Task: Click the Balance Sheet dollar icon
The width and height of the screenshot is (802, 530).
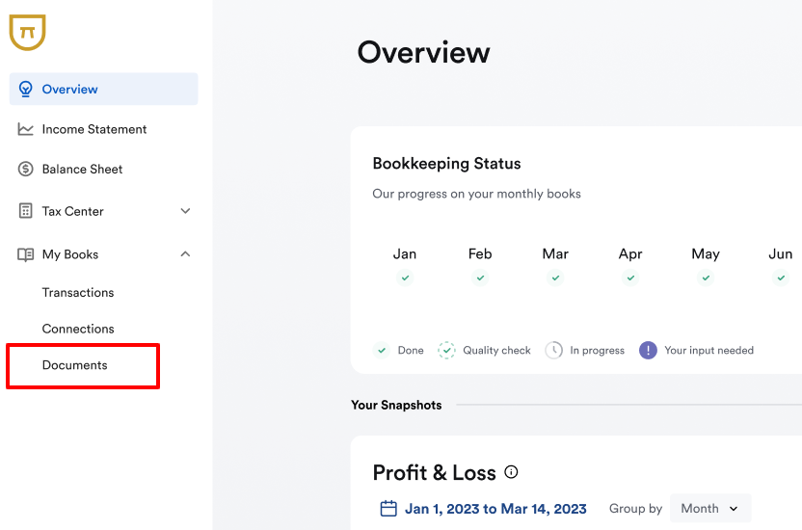Action: point(26,170)
